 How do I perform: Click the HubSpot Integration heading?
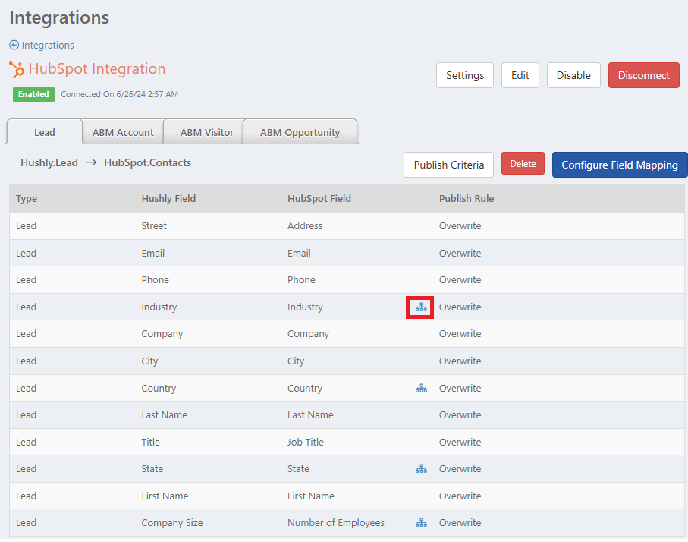point(97,69)
